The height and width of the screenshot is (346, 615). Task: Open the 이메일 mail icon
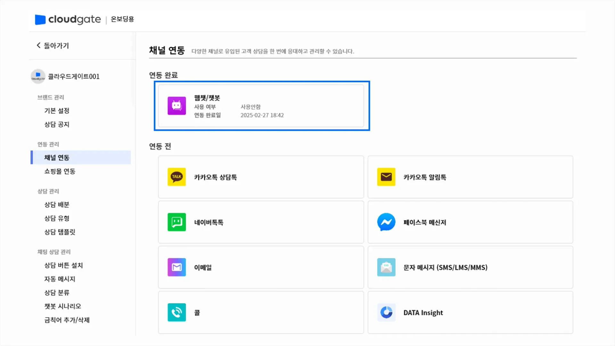click(176, 267)
